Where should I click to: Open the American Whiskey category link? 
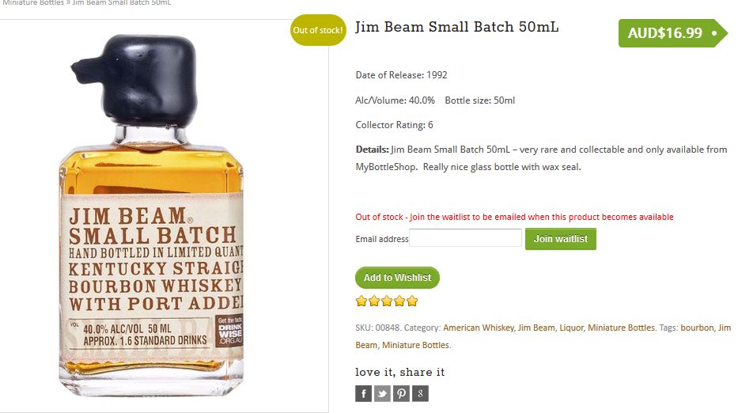point(479,328)
